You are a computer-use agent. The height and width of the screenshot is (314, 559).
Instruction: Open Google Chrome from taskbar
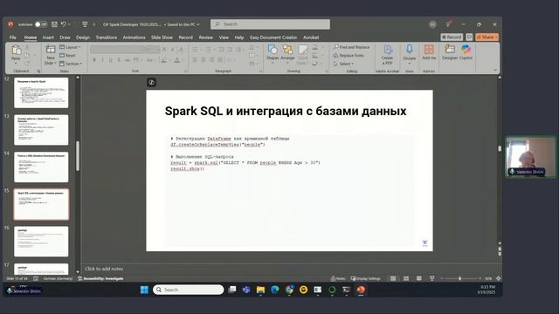(x=289, y=290)
